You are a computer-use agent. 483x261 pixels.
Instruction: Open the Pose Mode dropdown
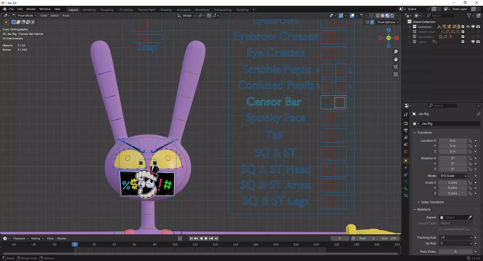(x=25, y=16)
